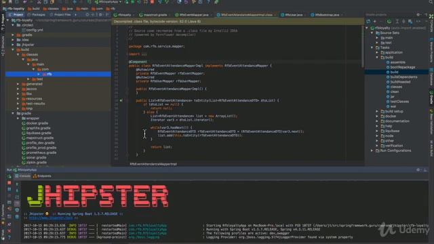434x244 pixels.
Task: Open RfbloyaltyApp run configuration dropdown
Action: [108, 2]
